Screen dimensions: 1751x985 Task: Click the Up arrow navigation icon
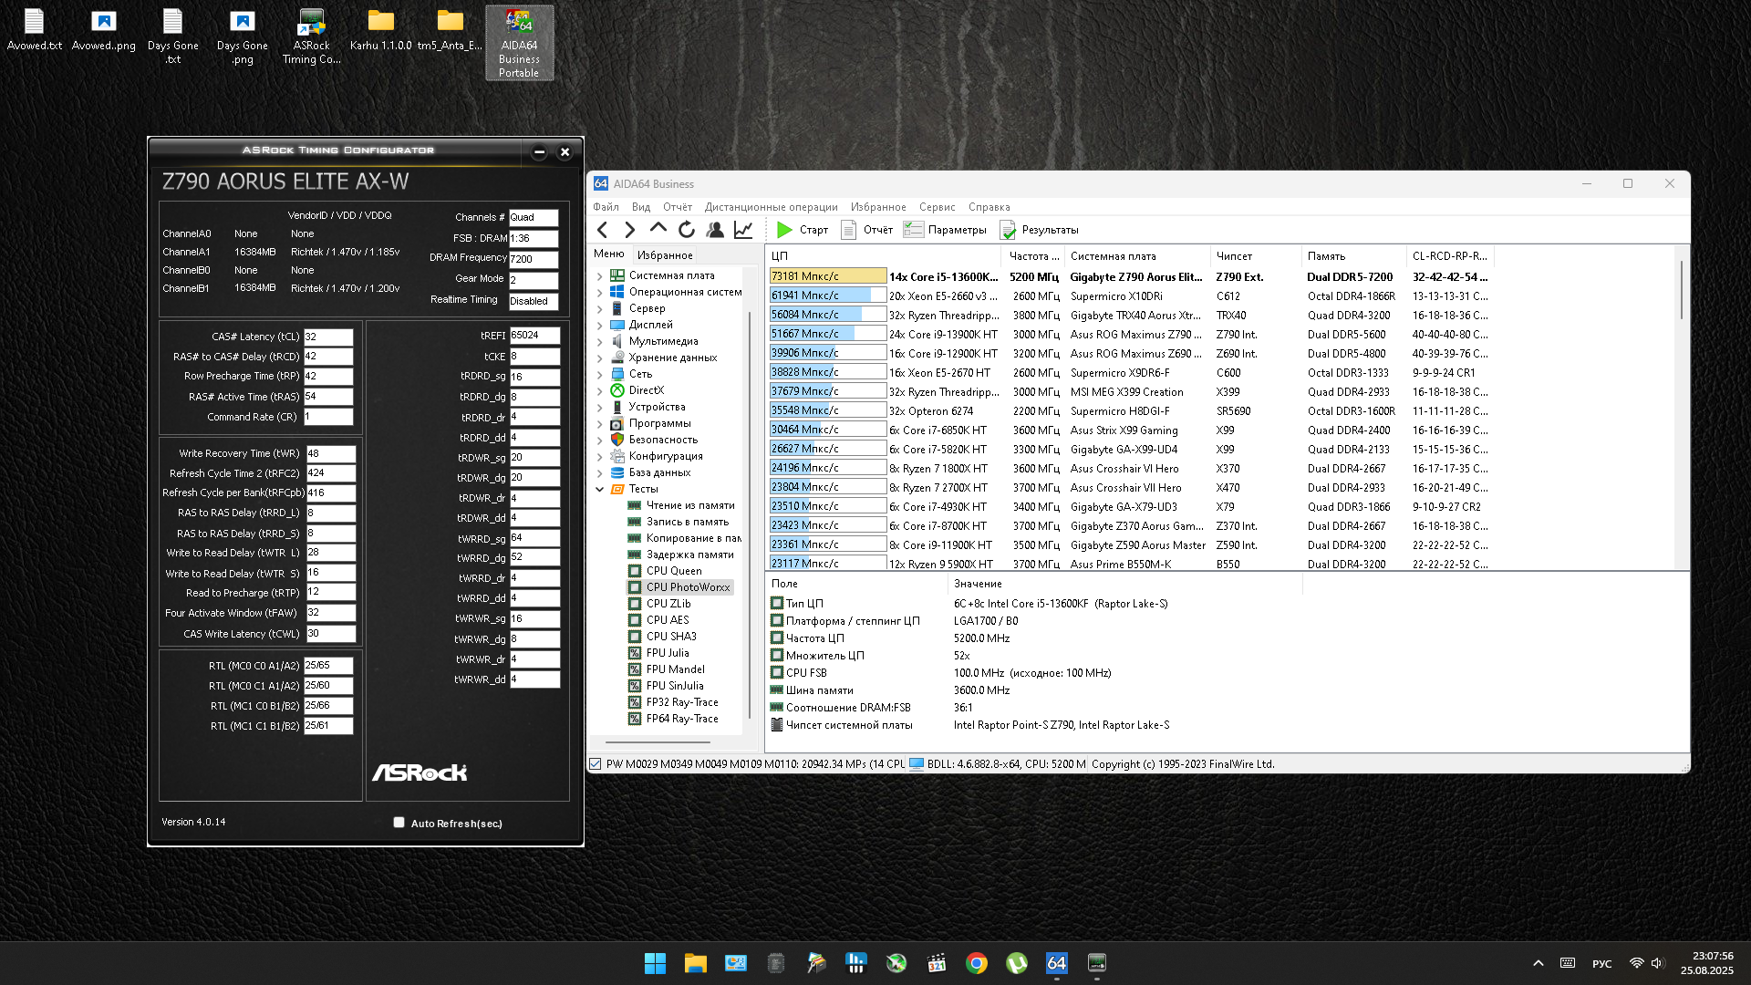658,228
